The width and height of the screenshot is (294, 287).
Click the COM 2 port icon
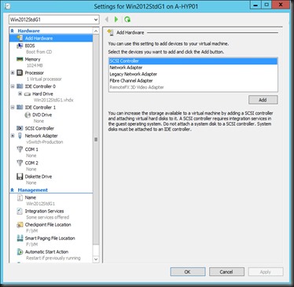(x=20, y=163)
